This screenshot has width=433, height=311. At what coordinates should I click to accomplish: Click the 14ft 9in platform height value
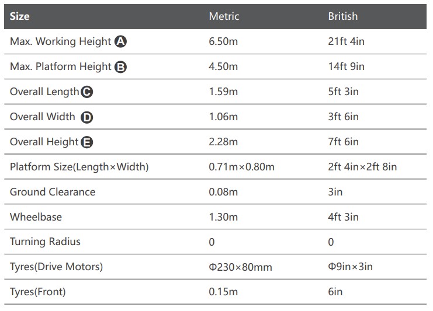pos(346,67)
